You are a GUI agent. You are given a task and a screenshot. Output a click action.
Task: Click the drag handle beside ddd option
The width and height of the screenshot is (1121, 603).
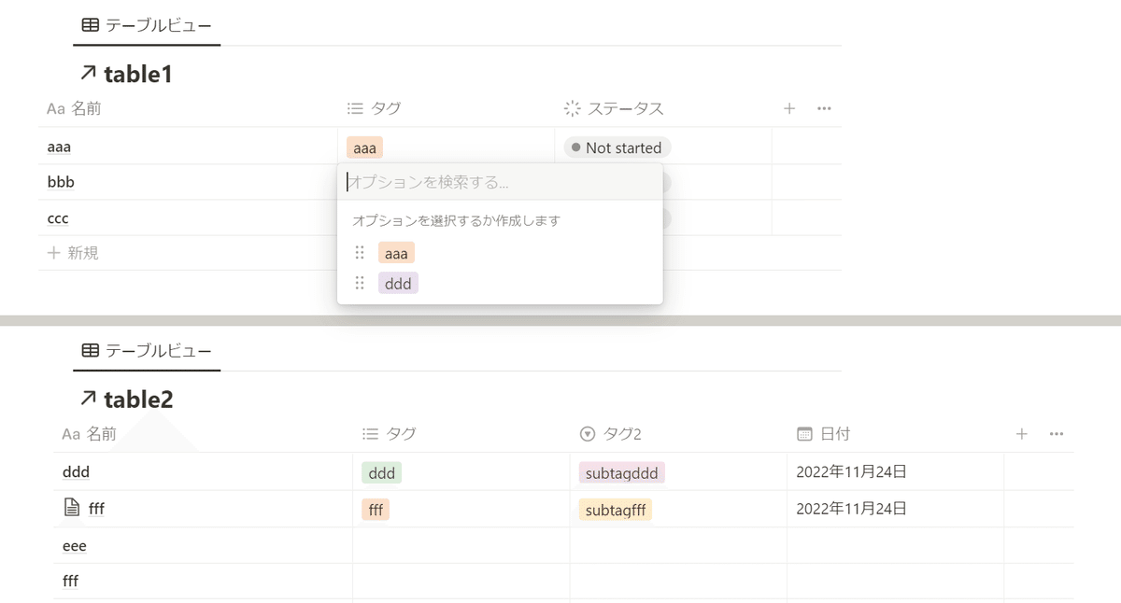tap(360, 283)
